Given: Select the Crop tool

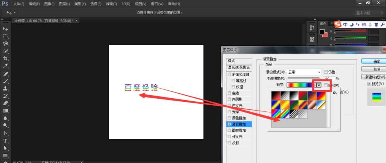Looking at the screenshot, I should pyautogui.click(x=5, y=59).
